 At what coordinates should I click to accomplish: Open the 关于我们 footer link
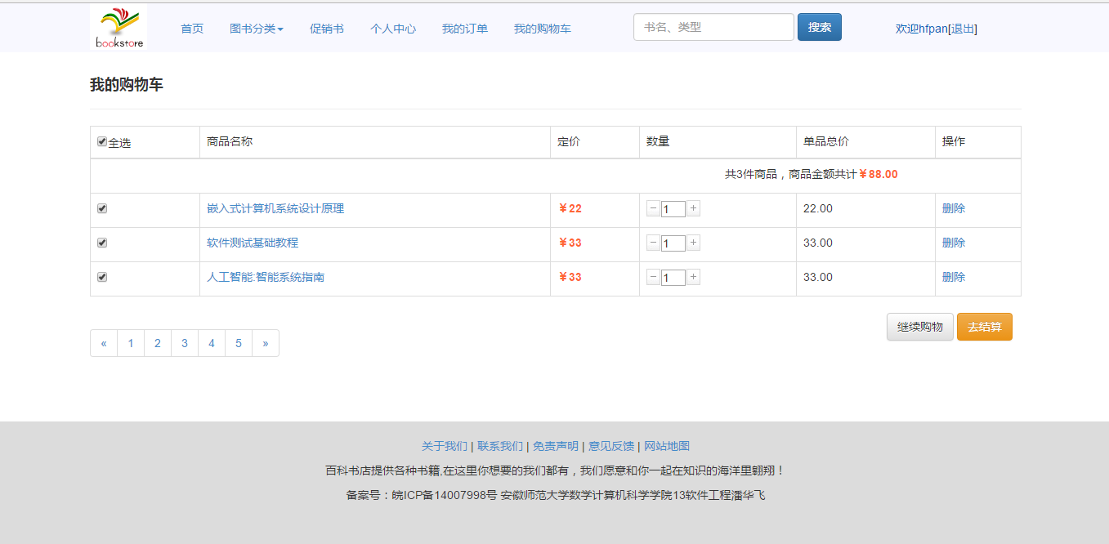tap(445, 446)
